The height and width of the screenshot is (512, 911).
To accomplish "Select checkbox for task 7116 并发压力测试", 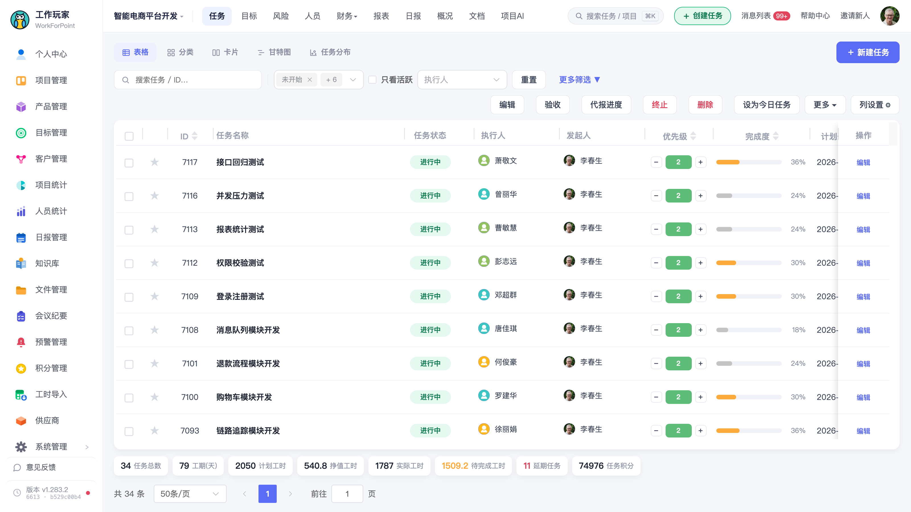I will (x=129, y=196).
